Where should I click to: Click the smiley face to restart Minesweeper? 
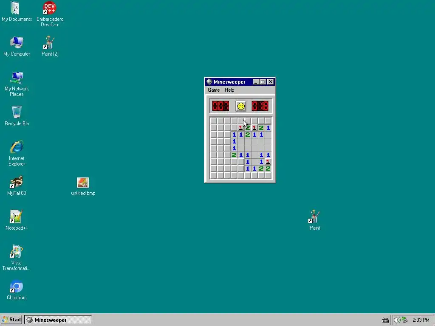tap(241, 106)
